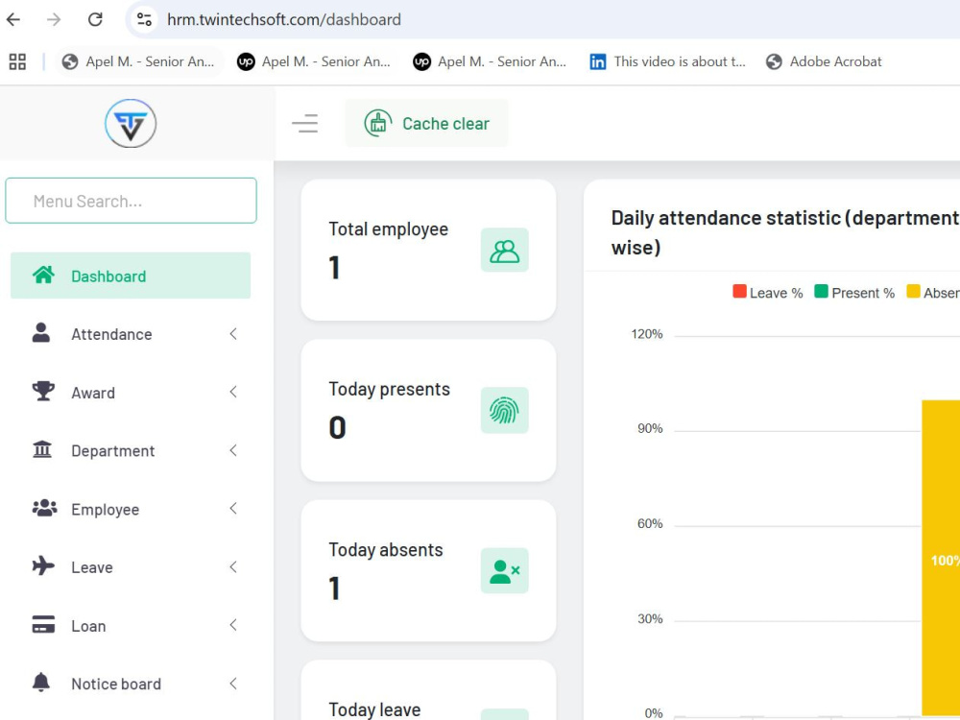Click the Cache clear broom icon

(377, 123)
